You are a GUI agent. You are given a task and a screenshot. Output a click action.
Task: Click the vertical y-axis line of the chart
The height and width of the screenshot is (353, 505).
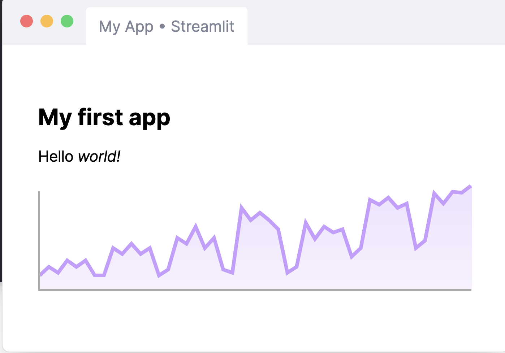39,240
